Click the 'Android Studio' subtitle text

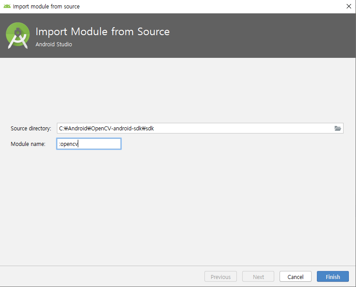[53, 44]
